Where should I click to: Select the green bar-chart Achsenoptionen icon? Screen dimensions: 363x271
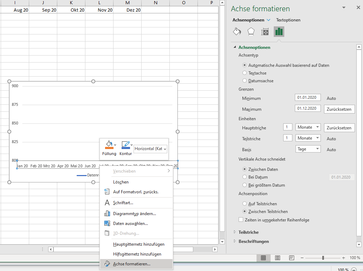279,32
